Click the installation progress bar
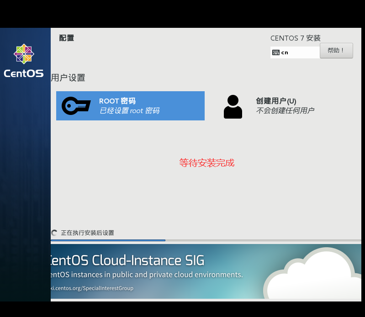365x317 pixels. click(206, 240)
